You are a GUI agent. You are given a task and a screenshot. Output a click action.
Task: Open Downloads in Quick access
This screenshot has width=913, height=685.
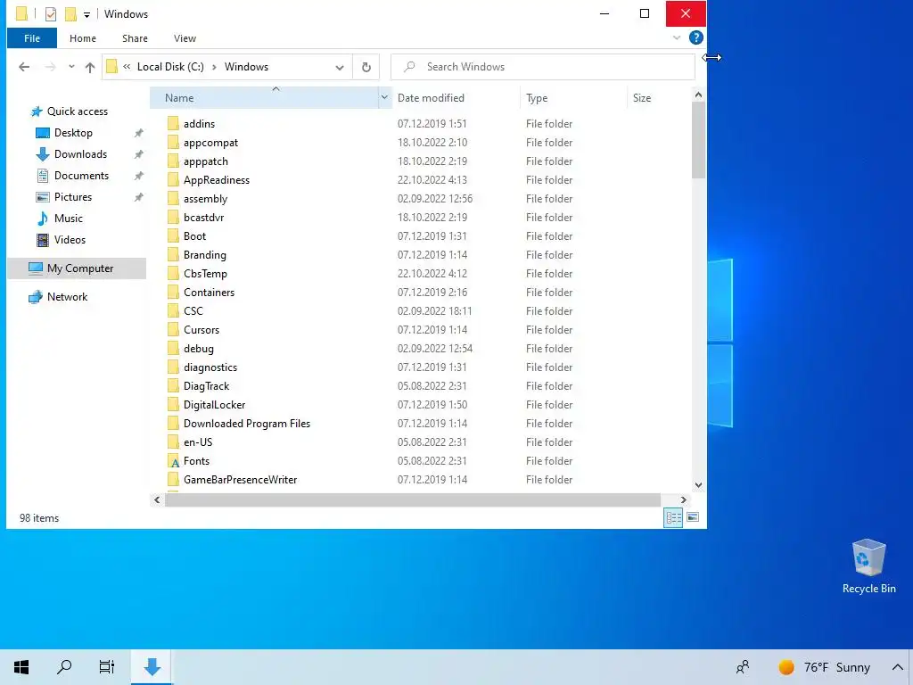(80, 154)
